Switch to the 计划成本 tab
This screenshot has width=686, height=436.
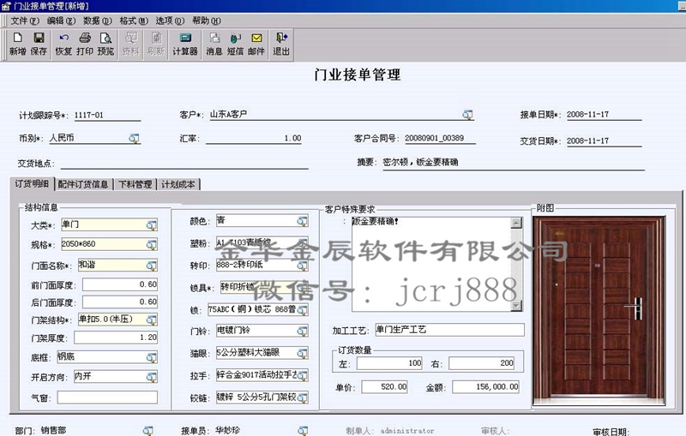(x=178, y=184)
